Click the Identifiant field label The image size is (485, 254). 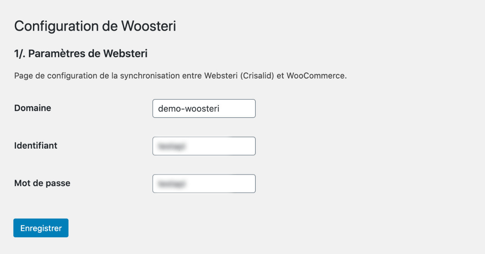[36, 146]
